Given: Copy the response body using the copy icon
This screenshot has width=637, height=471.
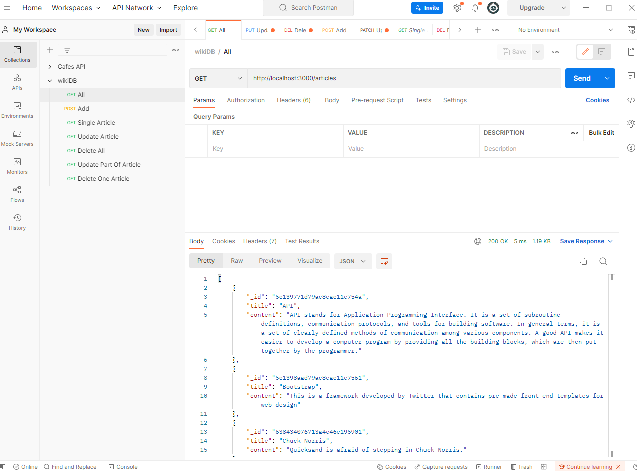Looking at the screenshot, I should click(583, 261).
